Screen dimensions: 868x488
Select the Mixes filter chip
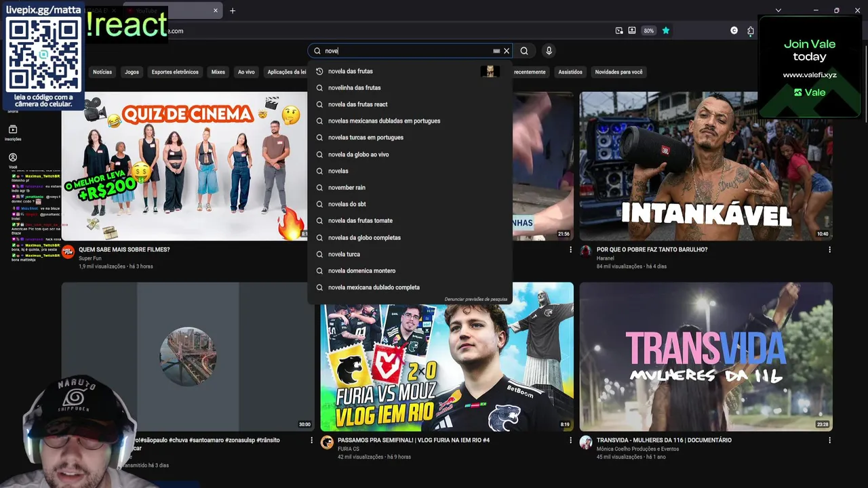(218, 72)
